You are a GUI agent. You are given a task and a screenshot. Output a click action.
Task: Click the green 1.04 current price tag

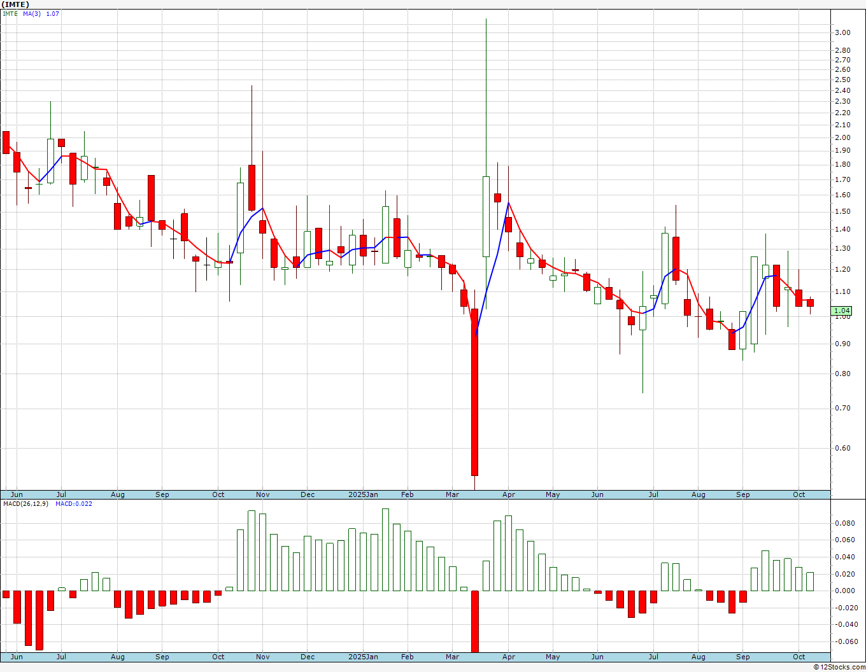click(x=842, y=311)
